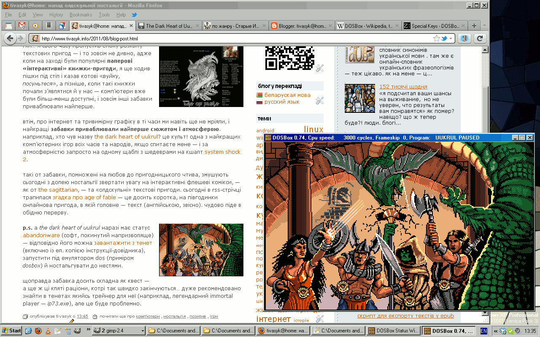Image resolution: width=540 pixels, height=337 pixels.
Task: Reload the page with the refresh button
Action: [479, 38]
